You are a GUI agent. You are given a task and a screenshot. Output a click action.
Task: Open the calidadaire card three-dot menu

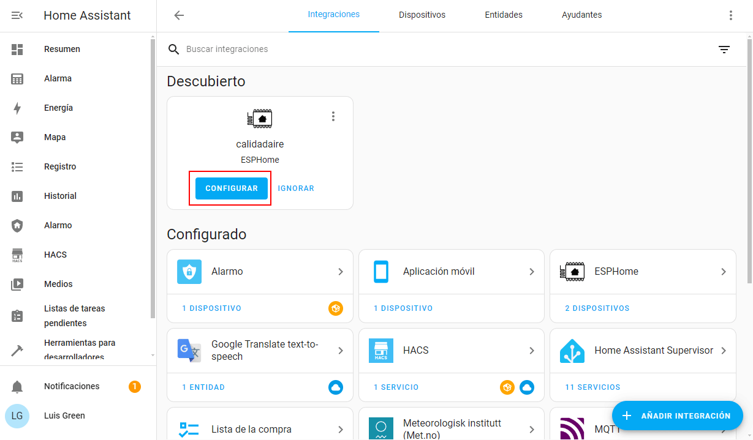[x=333, y=116]
